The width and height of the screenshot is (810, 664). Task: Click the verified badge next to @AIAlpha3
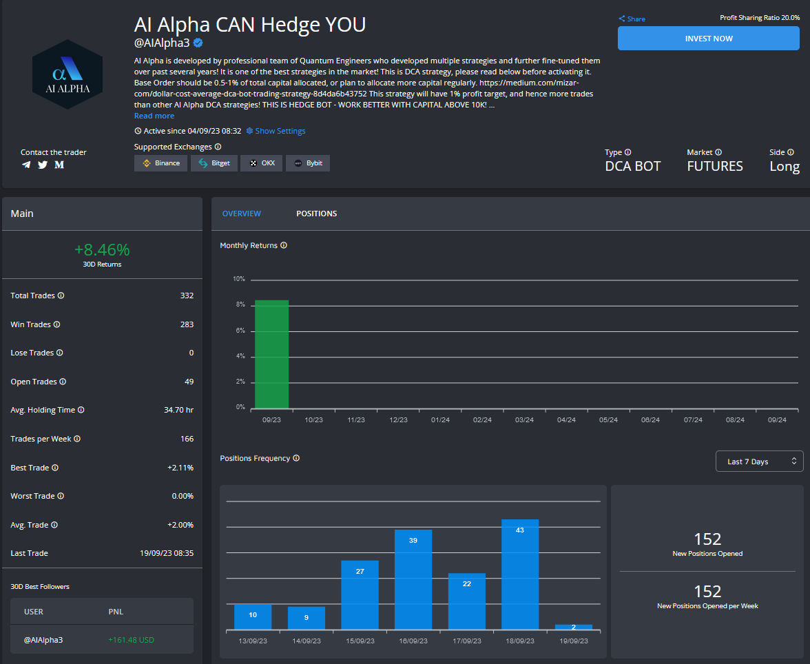pos(198,43)
